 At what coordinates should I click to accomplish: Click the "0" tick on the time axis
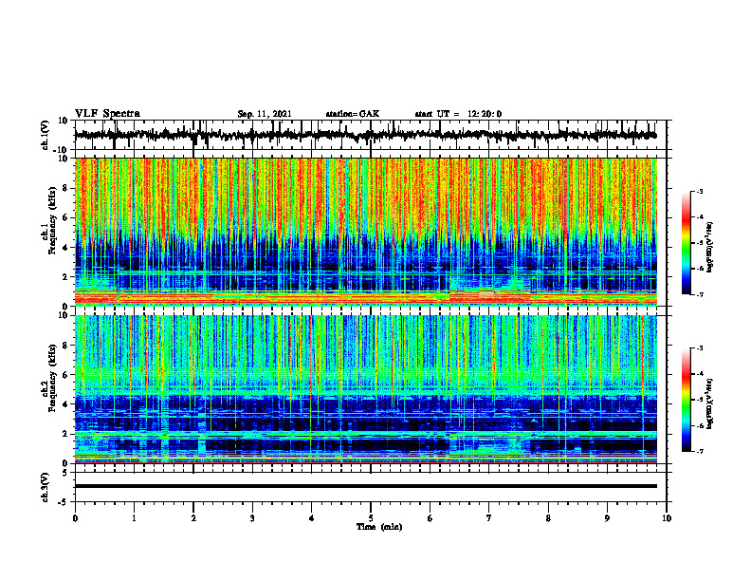(75, 518)
